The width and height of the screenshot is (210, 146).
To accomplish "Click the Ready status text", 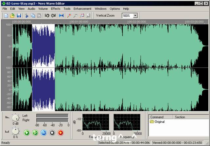I will point(6,143).
